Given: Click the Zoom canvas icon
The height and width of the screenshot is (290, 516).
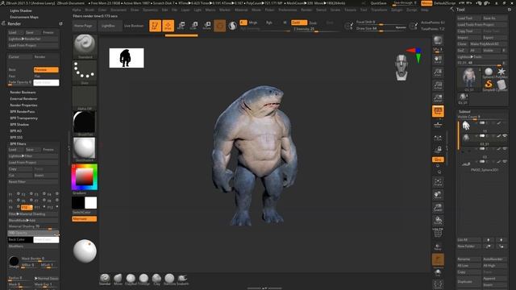Looking at the screenshot, I should [x=438, y=72].
